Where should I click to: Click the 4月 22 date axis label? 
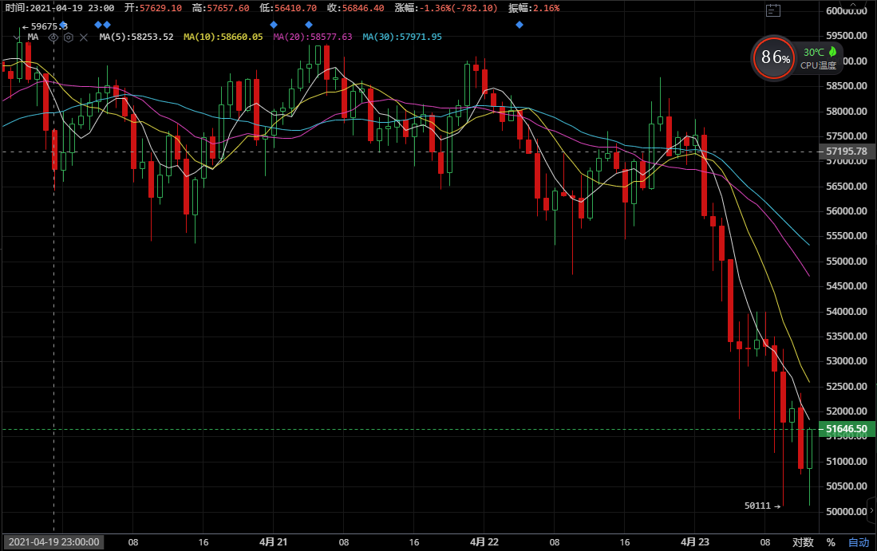tap(484, 542)
